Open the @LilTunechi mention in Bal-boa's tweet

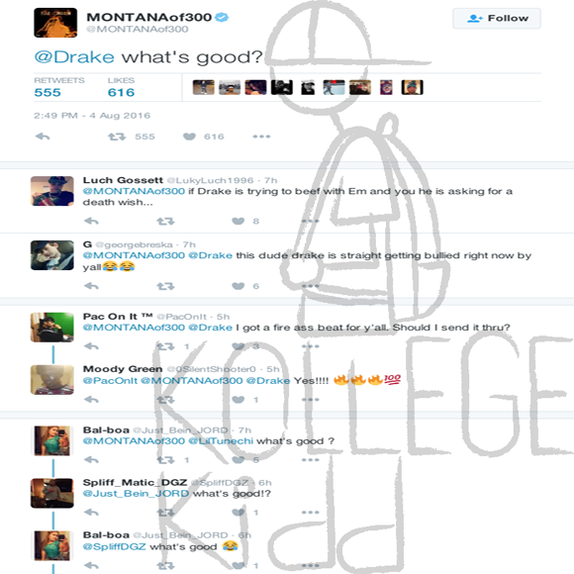(x=221, y=441)
